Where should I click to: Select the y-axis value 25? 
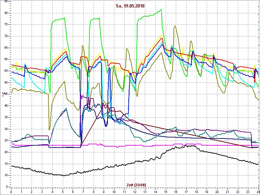pyautogui.click(x=5, y=141)
